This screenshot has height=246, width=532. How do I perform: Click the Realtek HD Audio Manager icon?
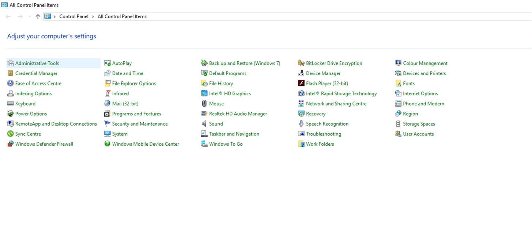[x=204, y=114]
